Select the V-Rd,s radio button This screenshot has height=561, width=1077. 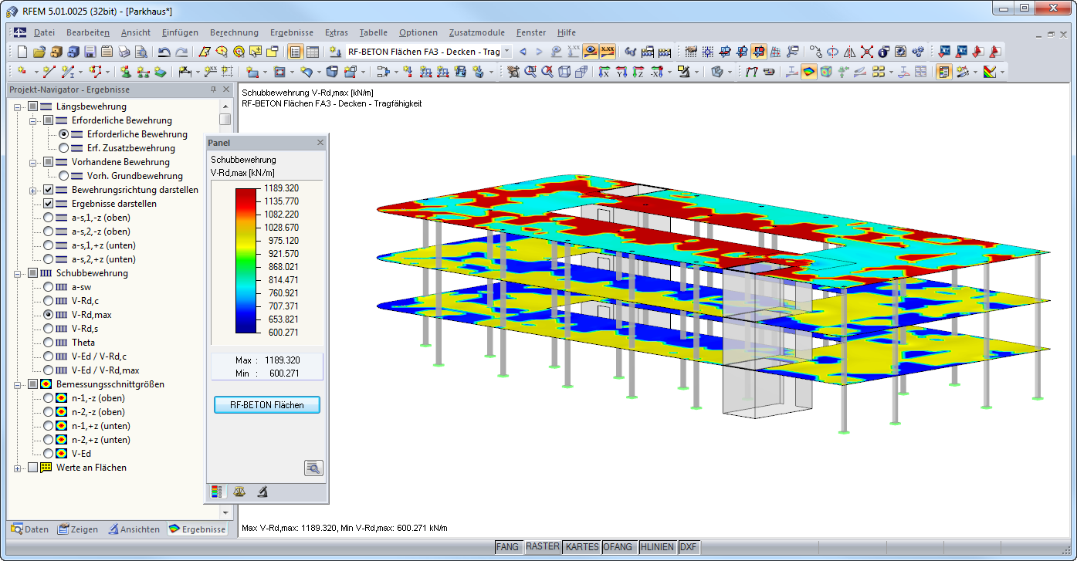tap(48, 329)
